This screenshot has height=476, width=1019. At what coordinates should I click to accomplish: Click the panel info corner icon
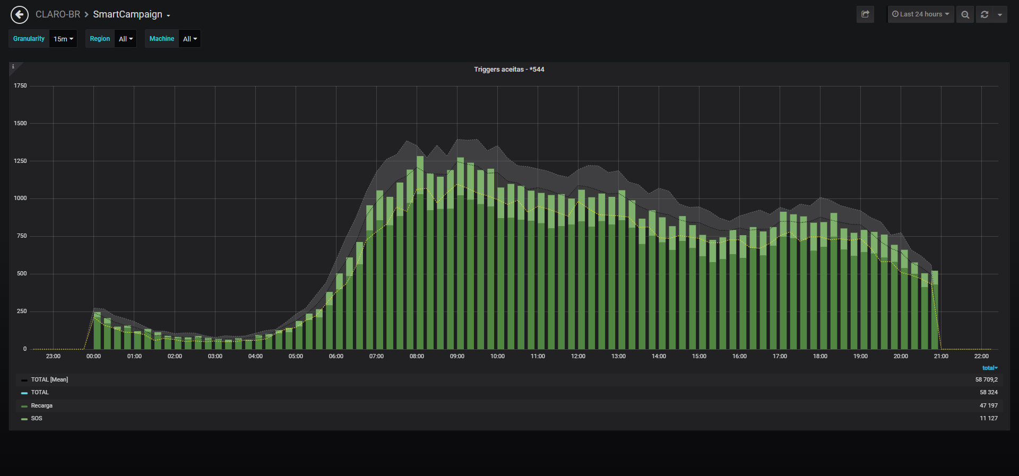click(x=13, y=67)
